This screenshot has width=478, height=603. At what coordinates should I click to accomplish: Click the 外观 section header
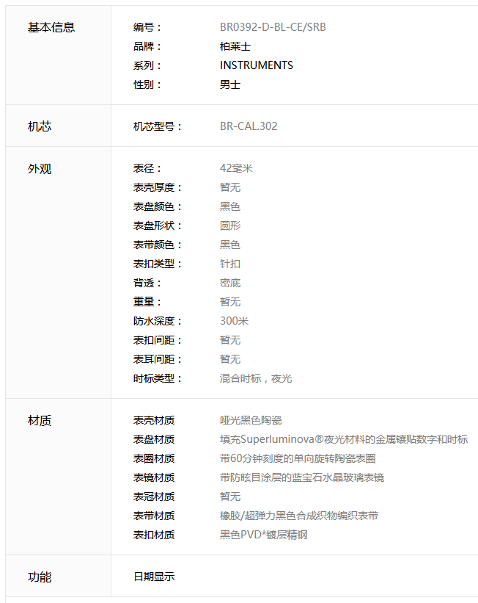tap(40, 168)
